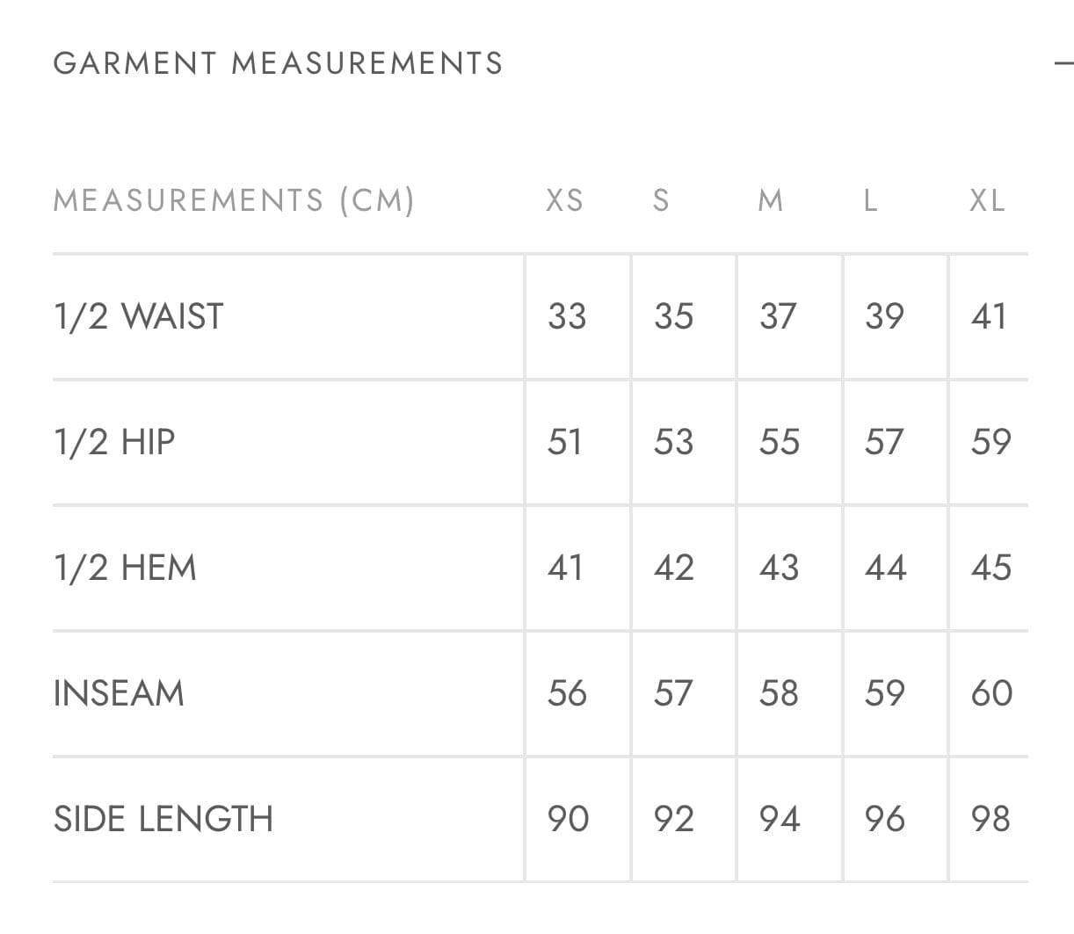This screenshot has height=934, width=1074.
Task: Select the M hip value 55
Action: tap(780, 442)
